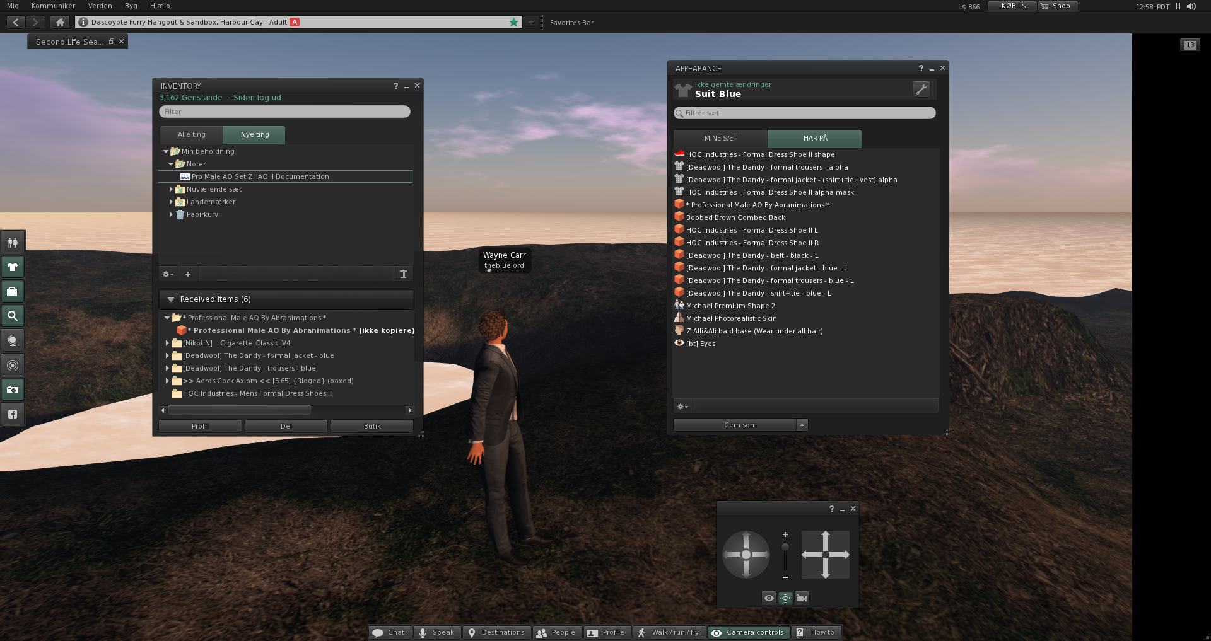Focus the Inventory Filter field
The width and height of the screenshot is (1211, 641).
pyautogui.click(x=284, y=112)
